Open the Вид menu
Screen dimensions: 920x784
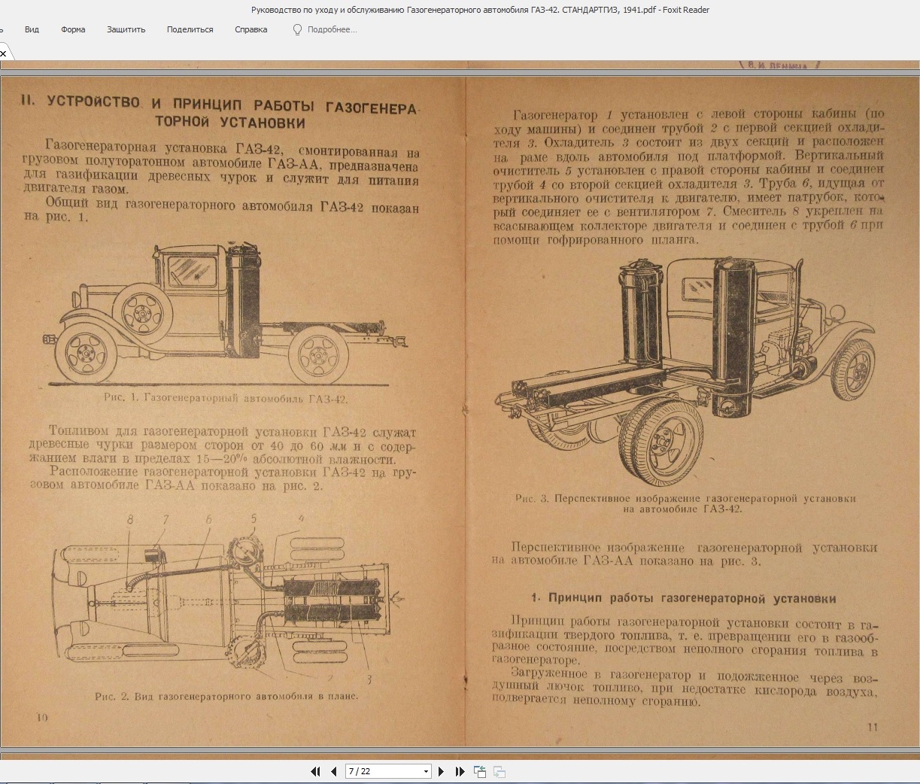(32, 29)
